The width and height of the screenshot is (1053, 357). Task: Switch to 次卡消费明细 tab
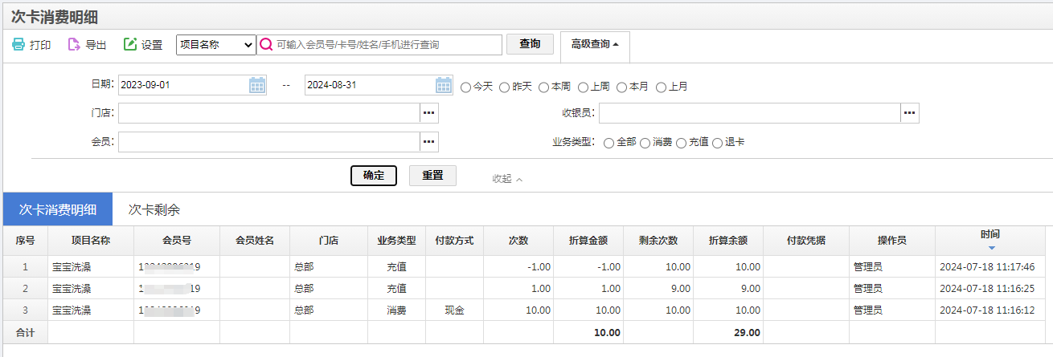(x=58, y=209)
